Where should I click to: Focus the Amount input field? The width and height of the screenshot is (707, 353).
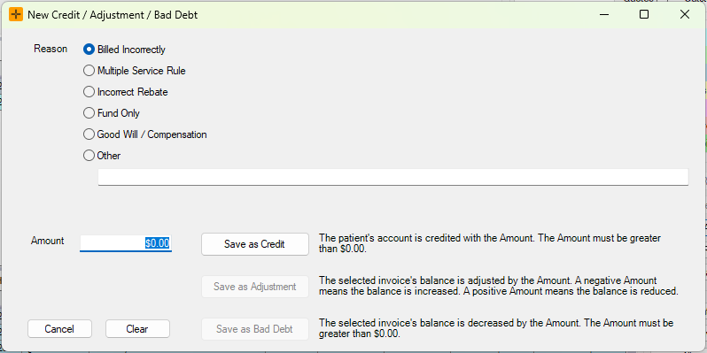(126, 243)
